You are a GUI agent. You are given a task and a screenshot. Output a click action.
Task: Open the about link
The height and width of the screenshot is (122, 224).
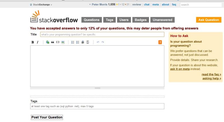(165, 4)
